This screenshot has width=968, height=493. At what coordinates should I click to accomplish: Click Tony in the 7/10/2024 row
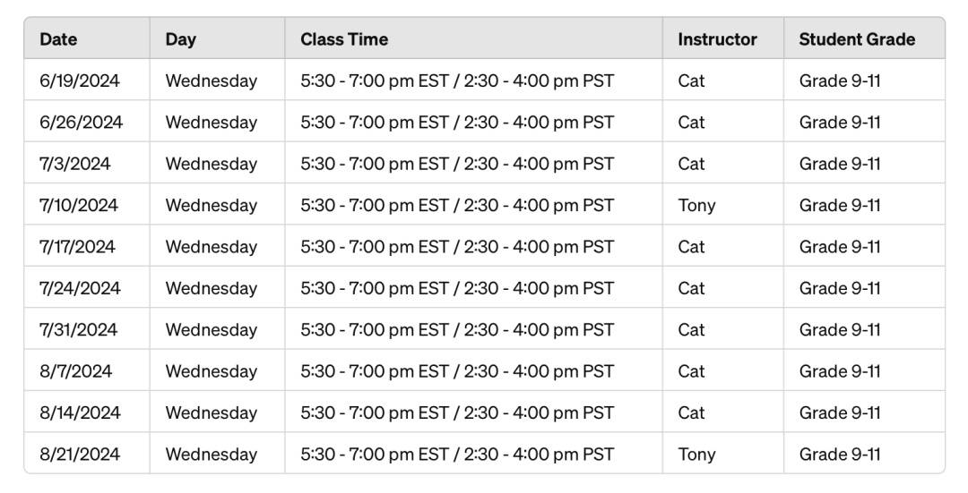click(x=697, y=205)
